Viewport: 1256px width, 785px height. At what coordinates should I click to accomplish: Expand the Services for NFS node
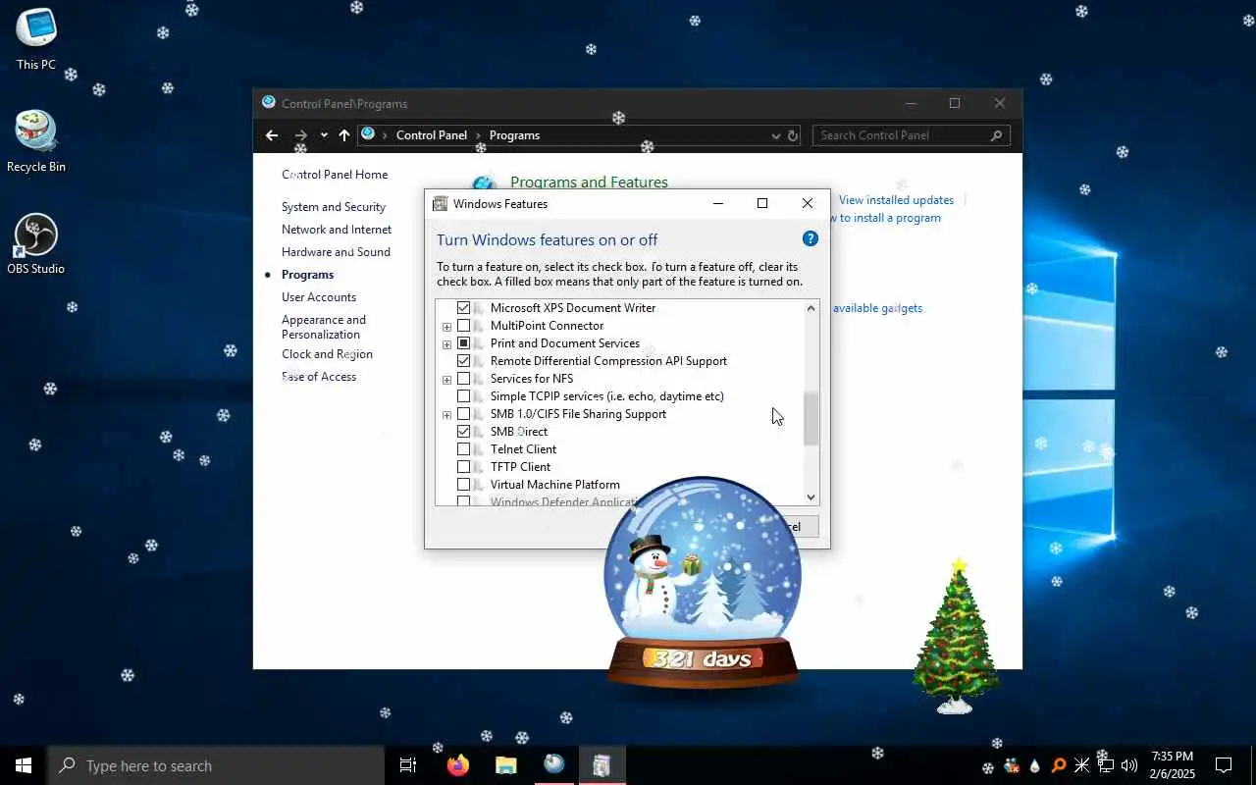tap(446, 380)
